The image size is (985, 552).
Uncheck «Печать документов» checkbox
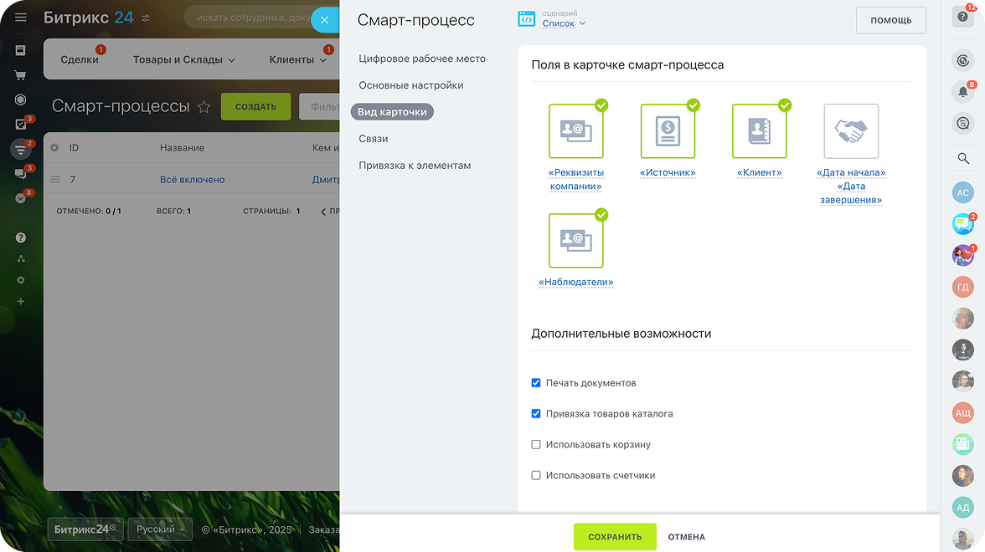(536, 383)
